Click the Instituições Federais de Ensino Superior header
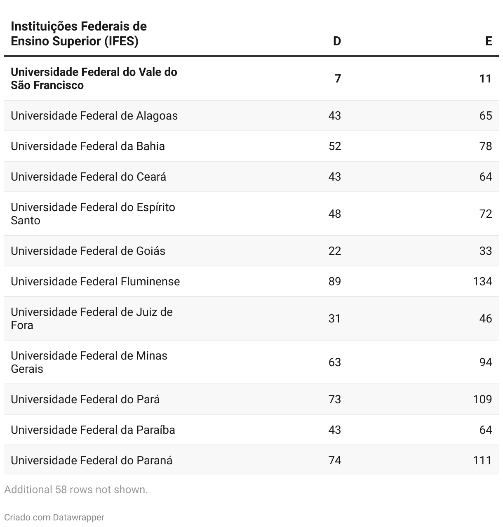 79,34
